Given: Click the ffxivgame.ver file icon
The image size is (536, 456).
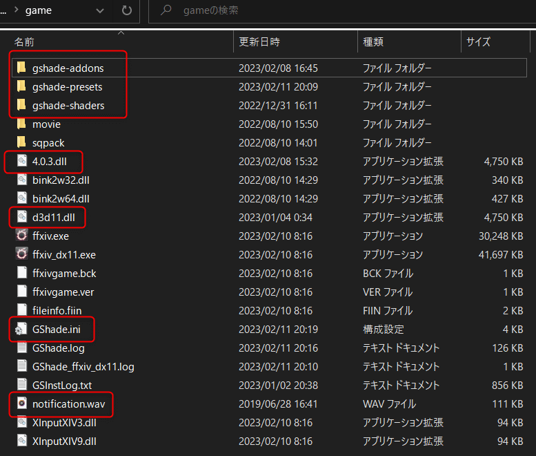Looking at the screenshot, I should (22, 292).
